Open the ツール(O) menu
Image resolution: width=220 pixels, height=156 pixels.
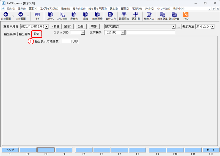coord(149,9)
